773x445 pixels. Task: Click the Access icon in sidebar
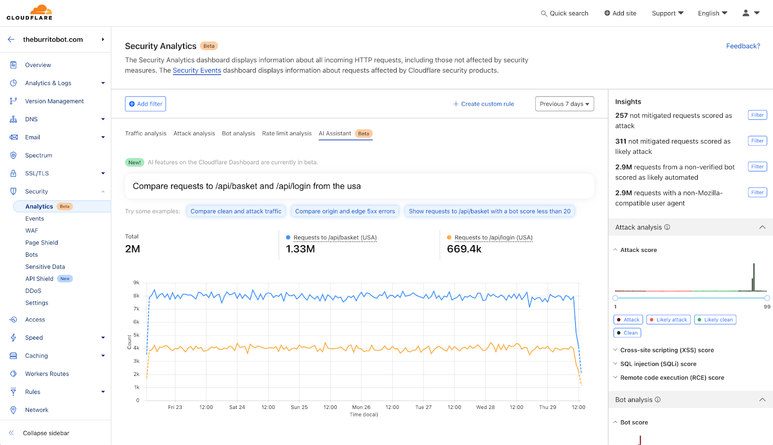14,320
